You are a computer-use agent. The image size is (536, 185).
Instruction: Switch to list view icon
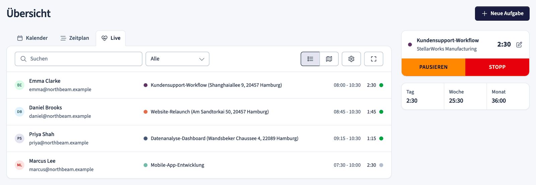click(310, 59)
